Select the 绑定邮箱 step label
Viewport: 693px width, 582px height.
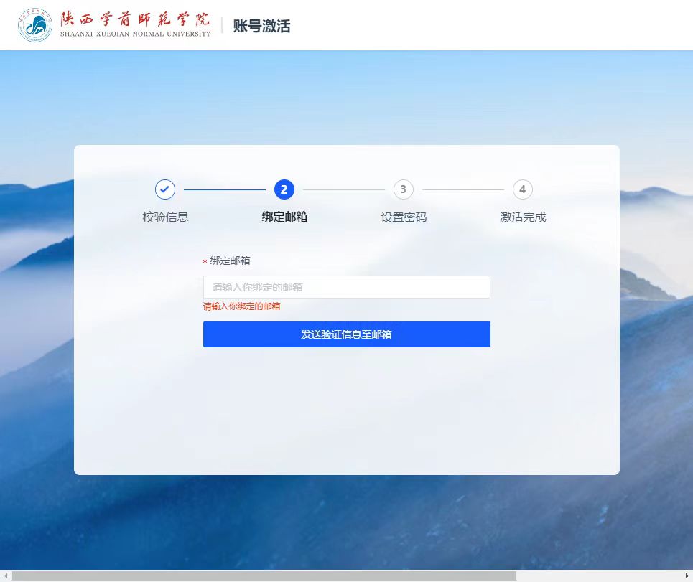click(284, 217)
